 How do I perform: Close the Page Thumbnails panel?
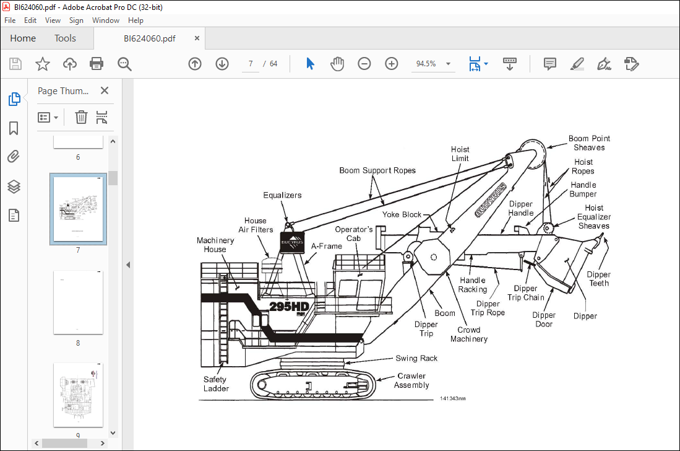[105, 90]
